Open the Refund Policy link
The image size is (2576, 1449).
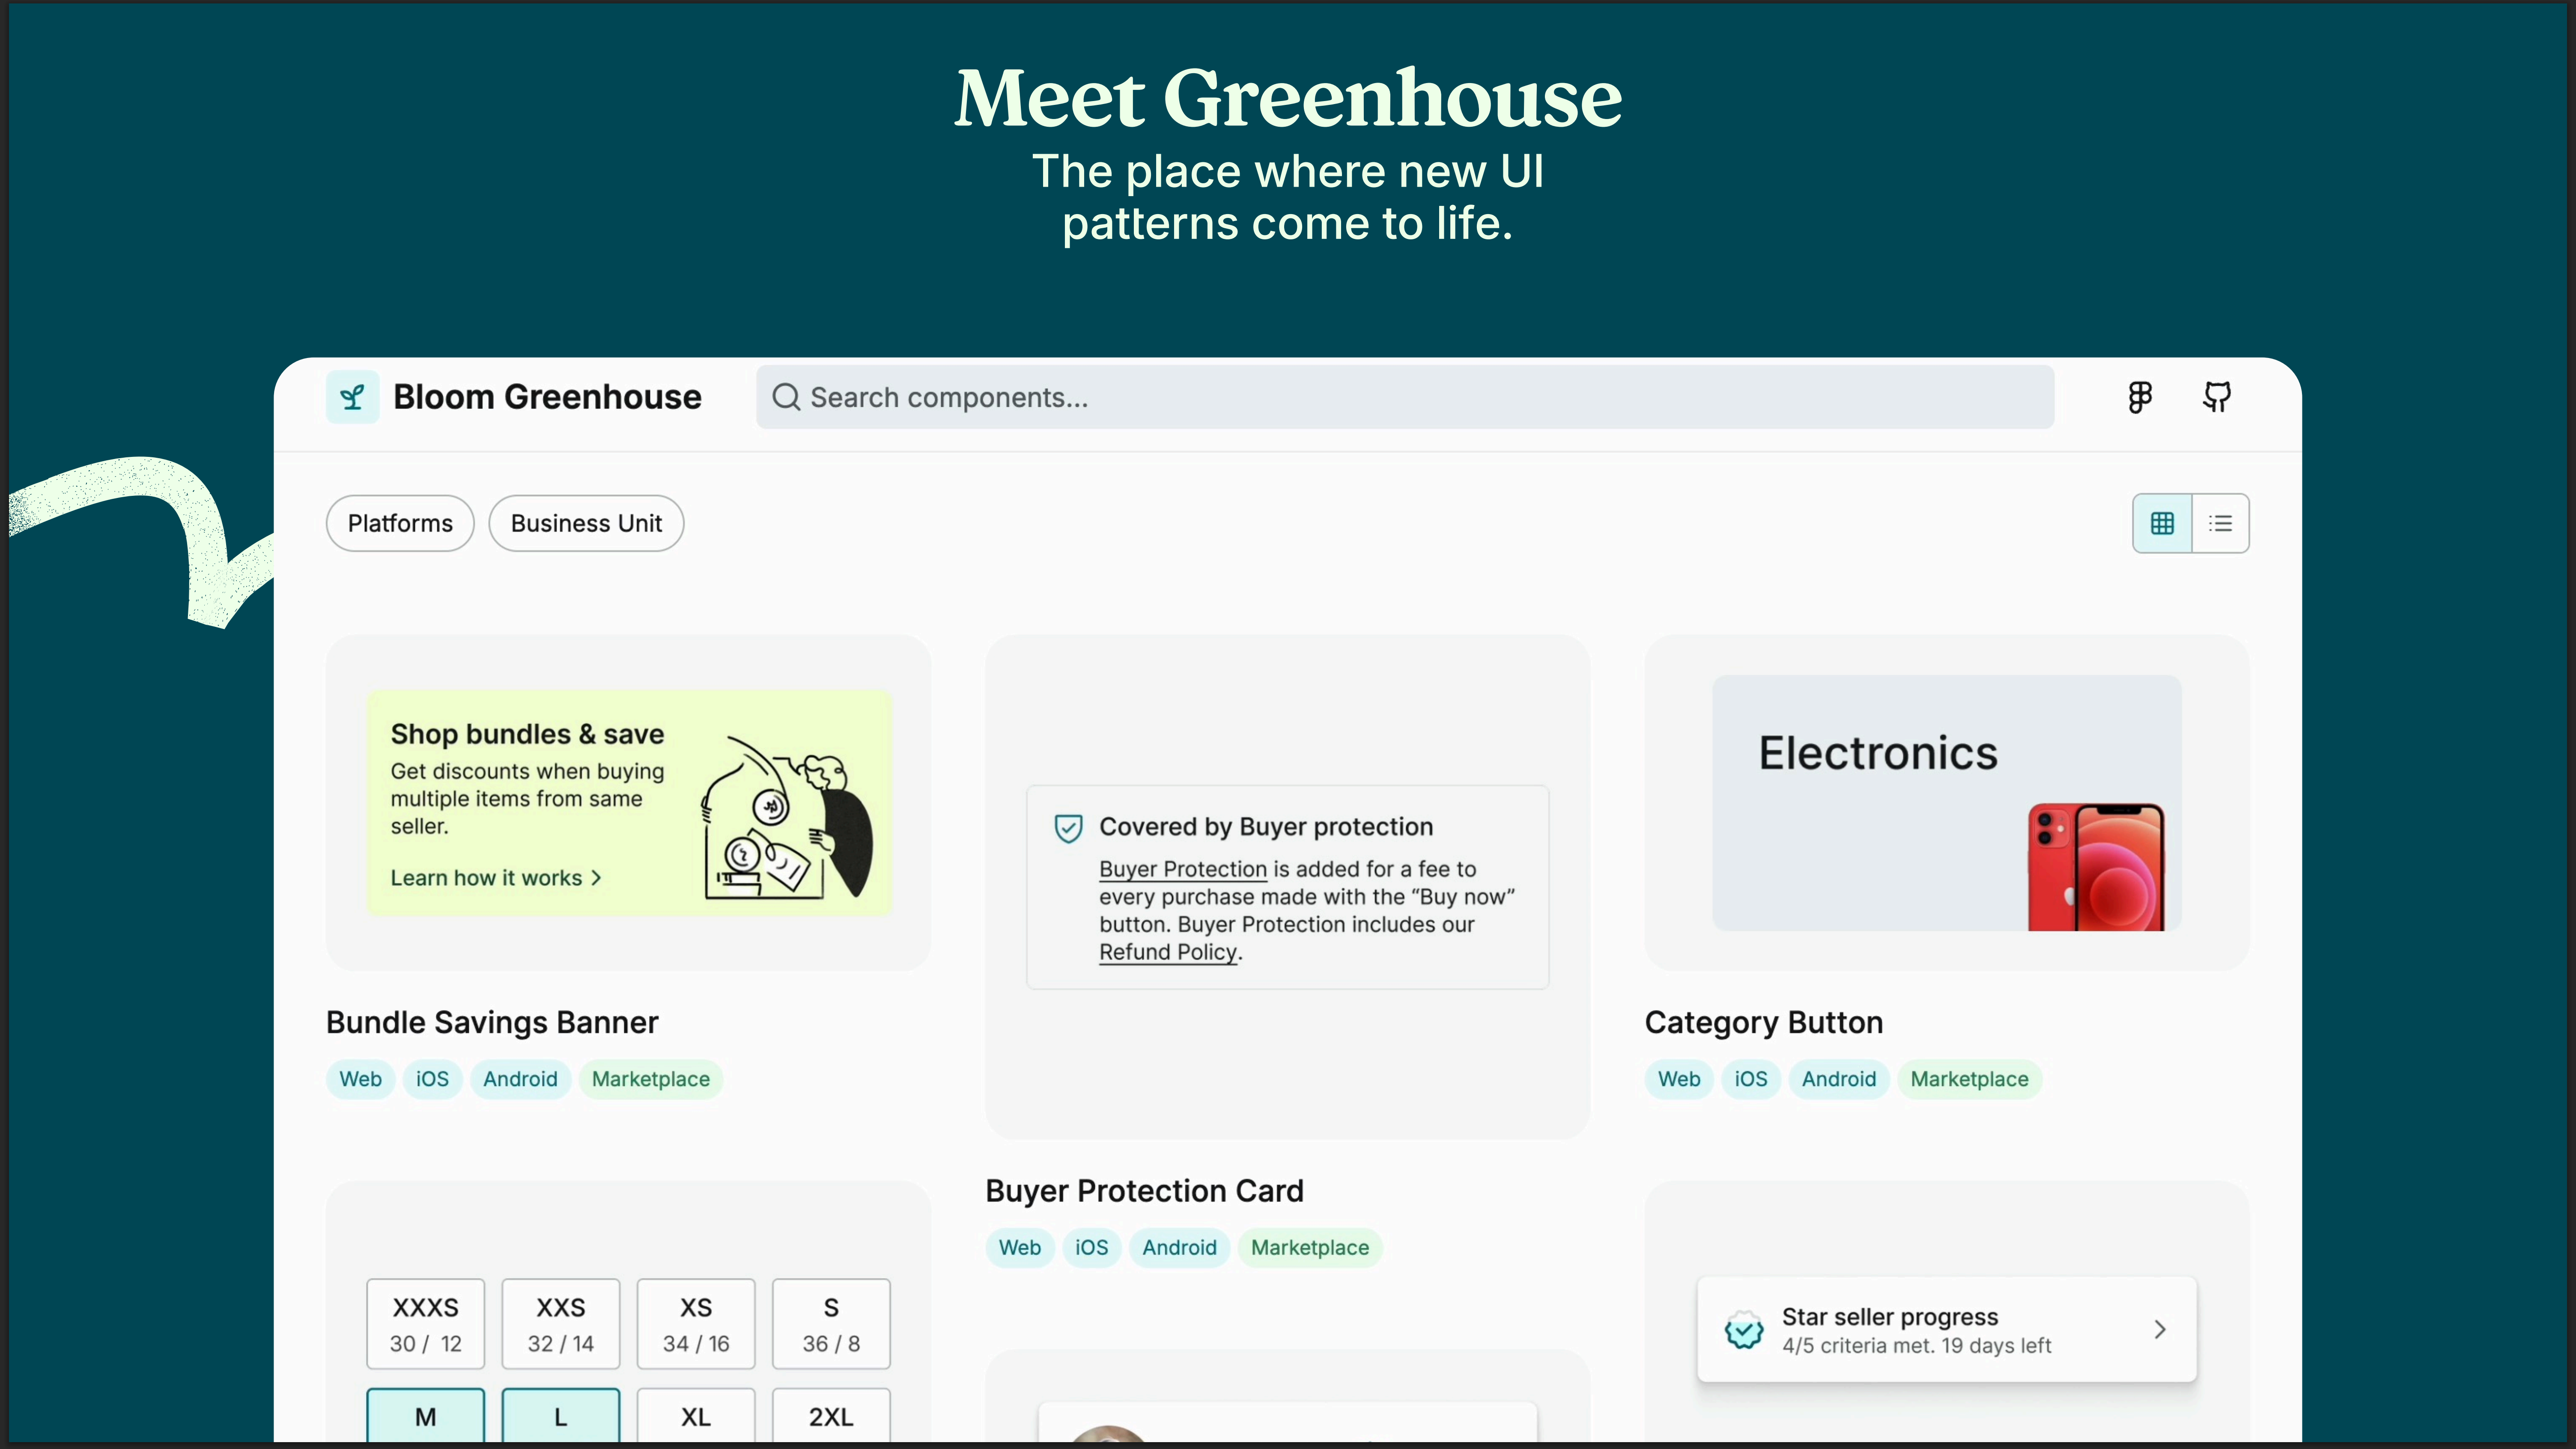click(x=1168, y=952)
